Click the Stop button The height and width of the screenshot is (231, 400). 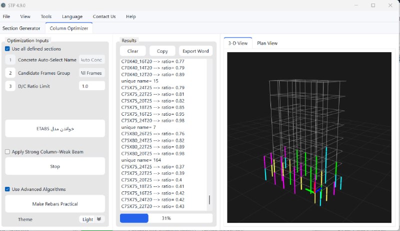[55, 166]
